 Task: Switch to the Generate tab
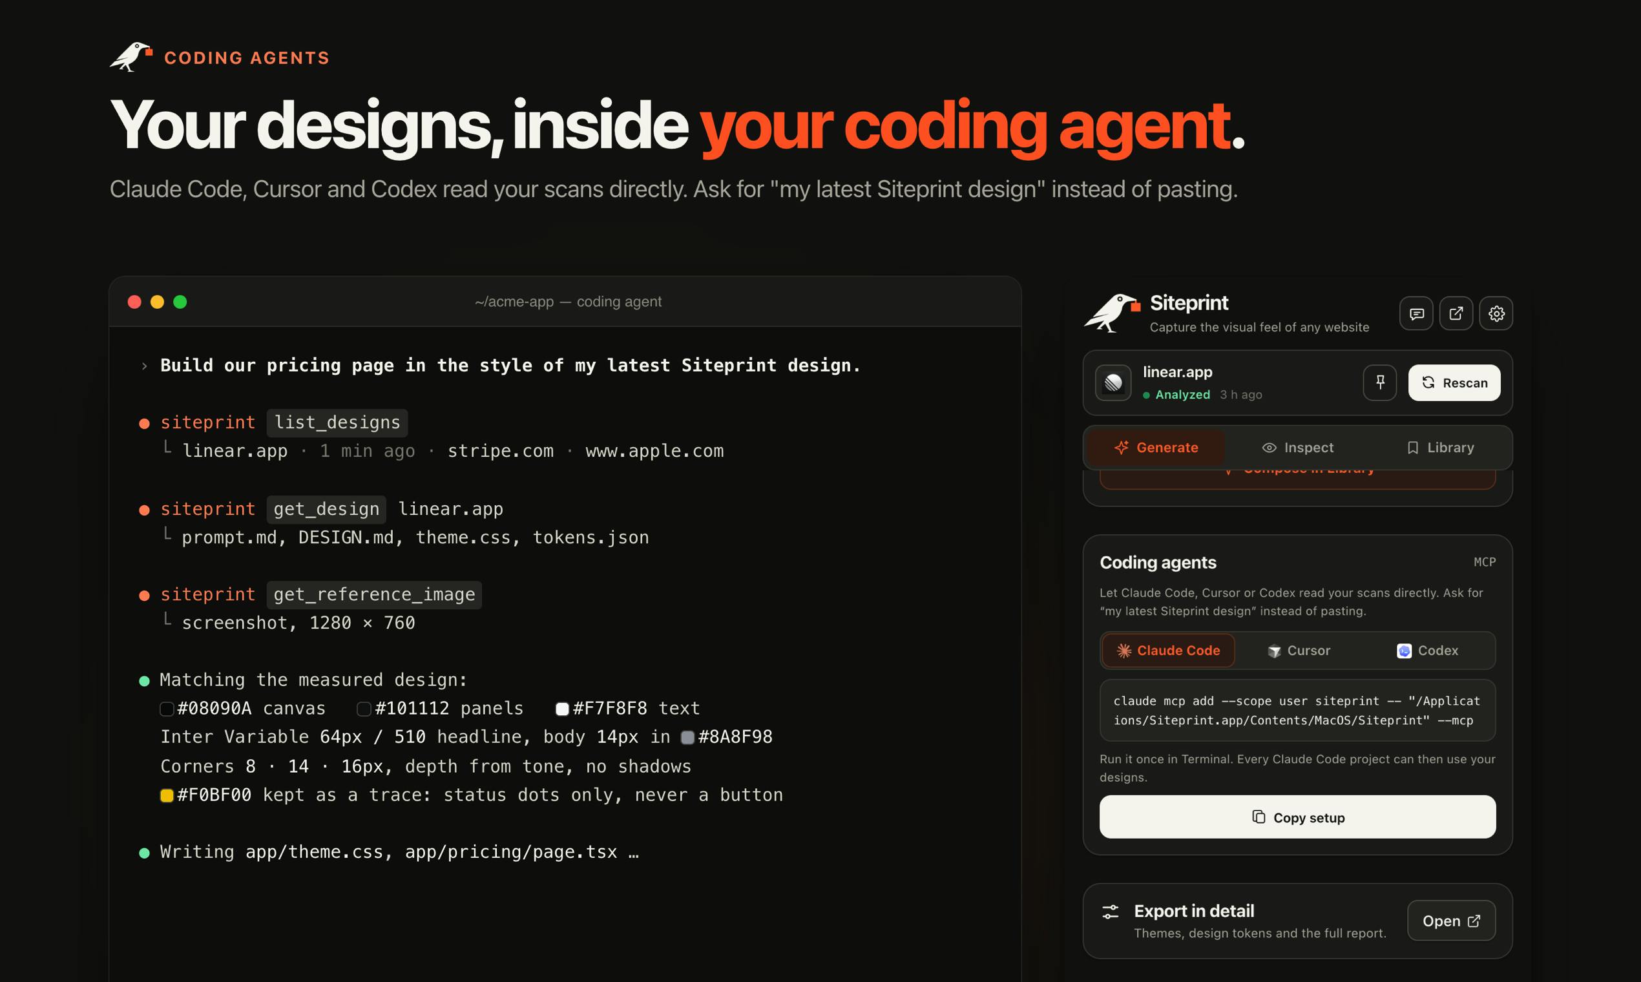(1156, 448)
